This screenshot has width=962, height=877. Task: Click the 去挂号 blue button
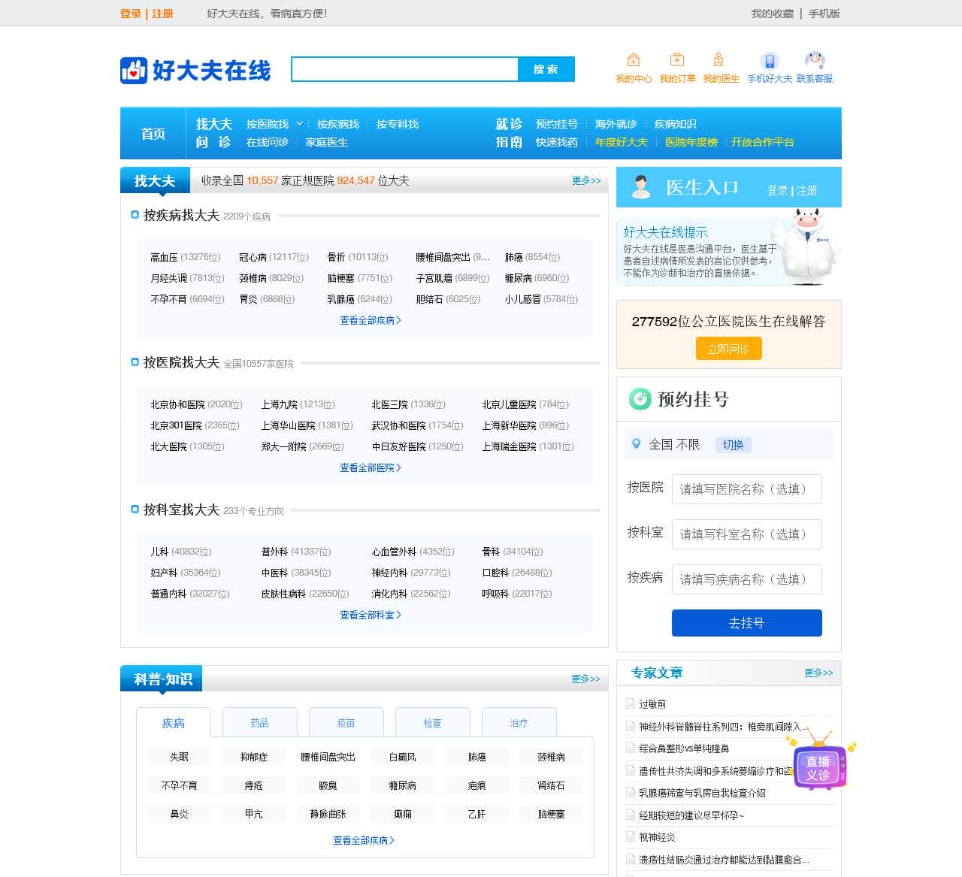tap(746, 622)
